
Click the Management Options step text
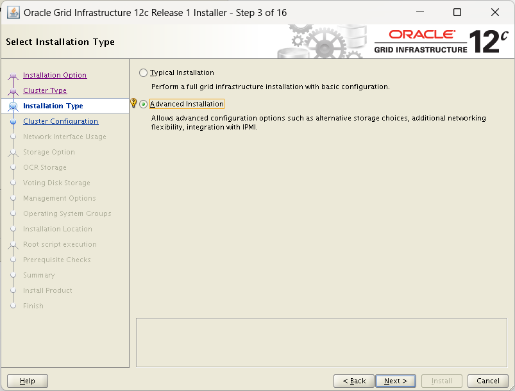pos(60,198)
